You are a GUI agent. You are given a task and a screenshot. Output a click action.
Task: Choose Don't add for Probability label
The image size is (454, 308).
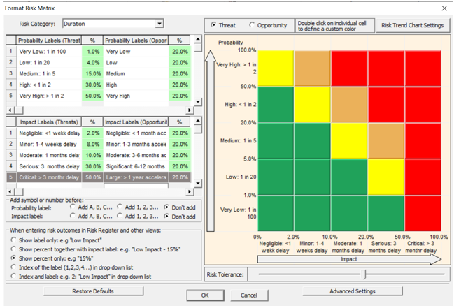point(166,207)
